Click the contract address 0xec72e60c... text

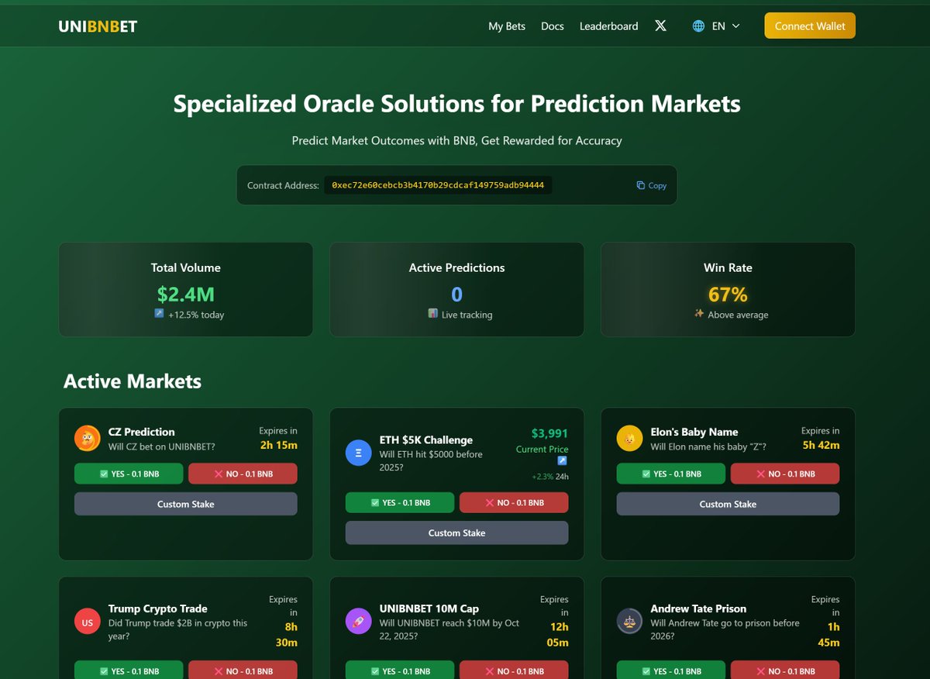(x=438, y=185)
